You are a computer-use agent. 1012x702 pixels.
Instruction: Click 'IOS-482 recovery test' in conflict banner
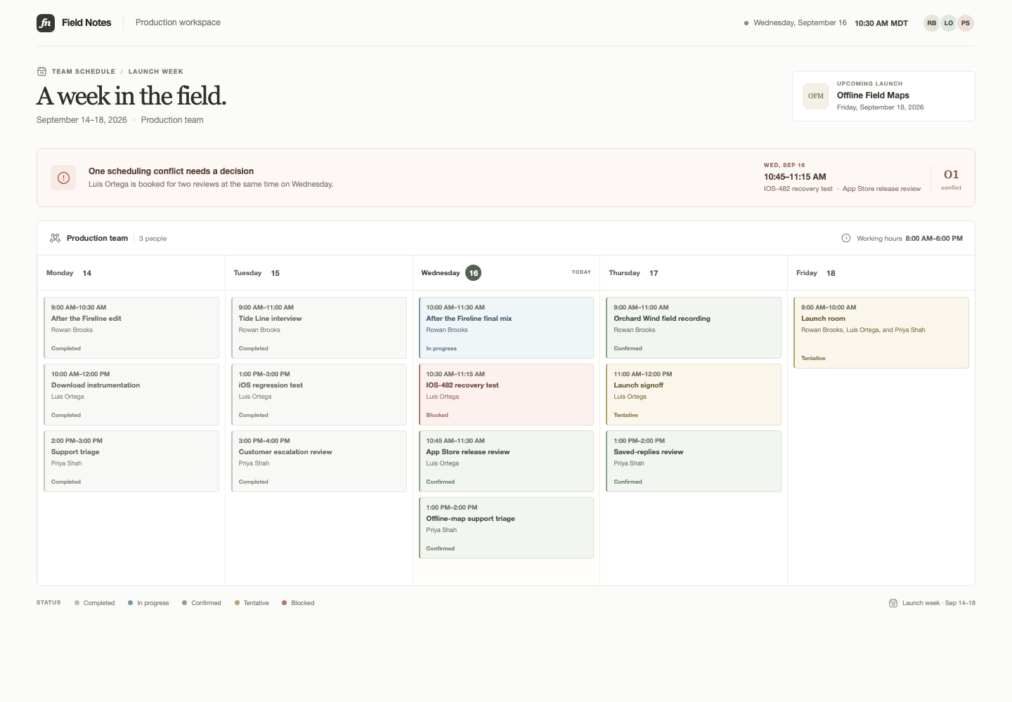click(798, 189)
